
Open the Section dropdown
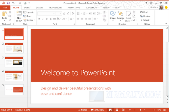(x=29, y=20)
